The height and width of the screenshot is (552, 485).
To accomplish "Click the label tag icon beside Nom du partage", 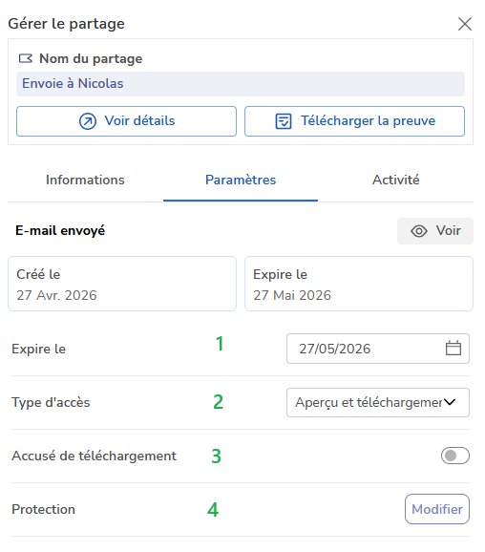I will (26, 58).
